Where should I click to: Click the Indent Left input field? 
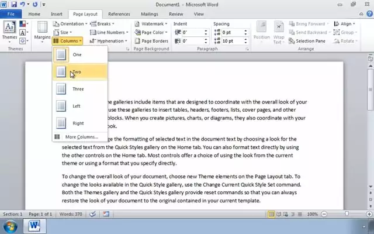[193, 32]
